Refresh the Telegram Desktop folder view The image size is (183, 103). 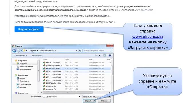(x=80, y=51)
